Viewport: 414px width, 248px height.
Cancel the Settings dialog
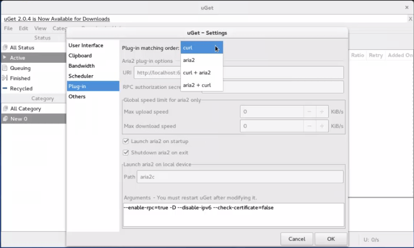point(297,239)
